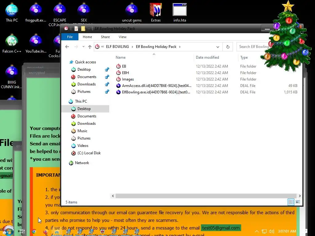Image resolution: width=315 pixels, height=236 pixels.
Task: Show hidden system tray icons
Action: (x=257, y=231)
